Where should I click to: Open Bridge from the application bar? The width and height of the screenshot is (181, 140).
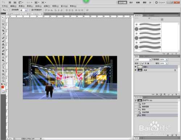(10, 3)
